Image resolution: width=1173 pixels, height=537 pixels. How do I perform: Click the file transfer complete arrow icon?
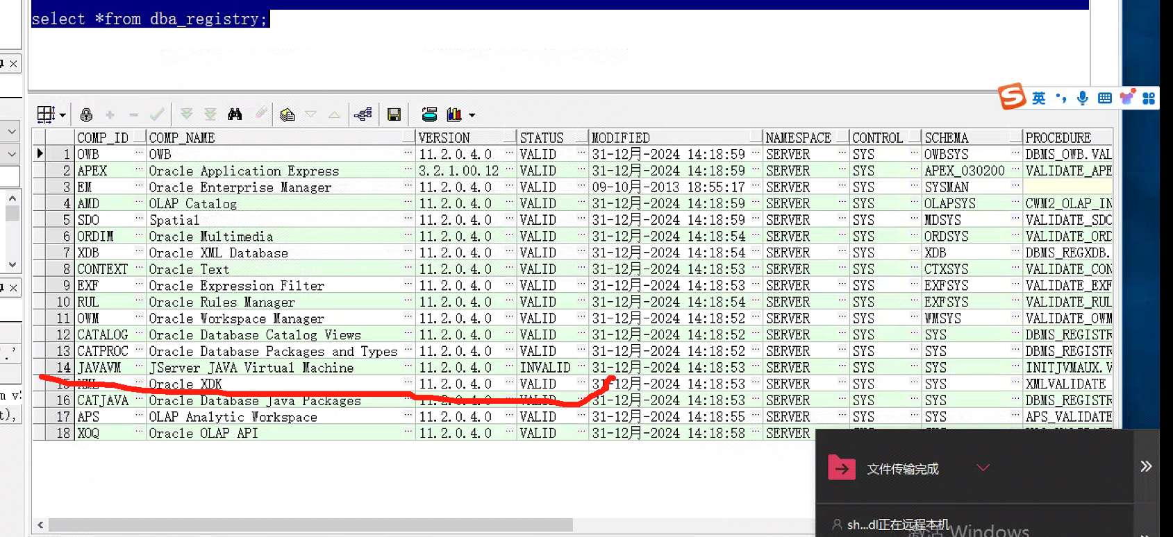pyautogui.click(x=842, y=468)
